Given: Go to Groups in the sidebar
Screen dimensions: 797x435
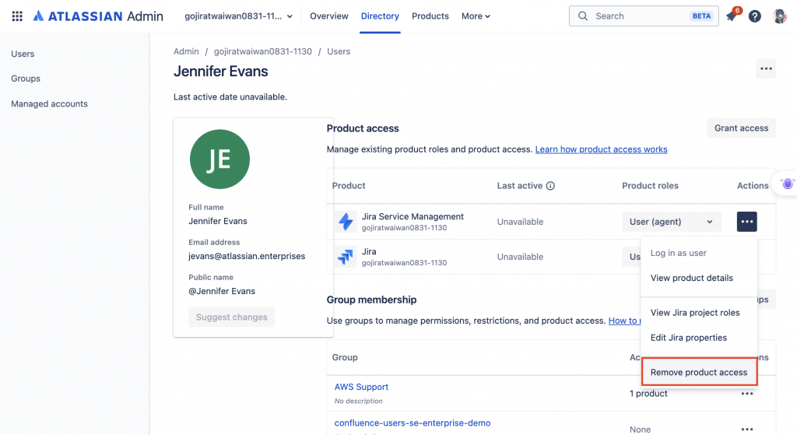Looking at the screenshot, I should [26, 79].
